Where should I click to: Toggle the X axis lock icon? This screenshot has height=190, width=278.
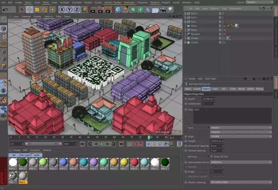tap(62, 9)
